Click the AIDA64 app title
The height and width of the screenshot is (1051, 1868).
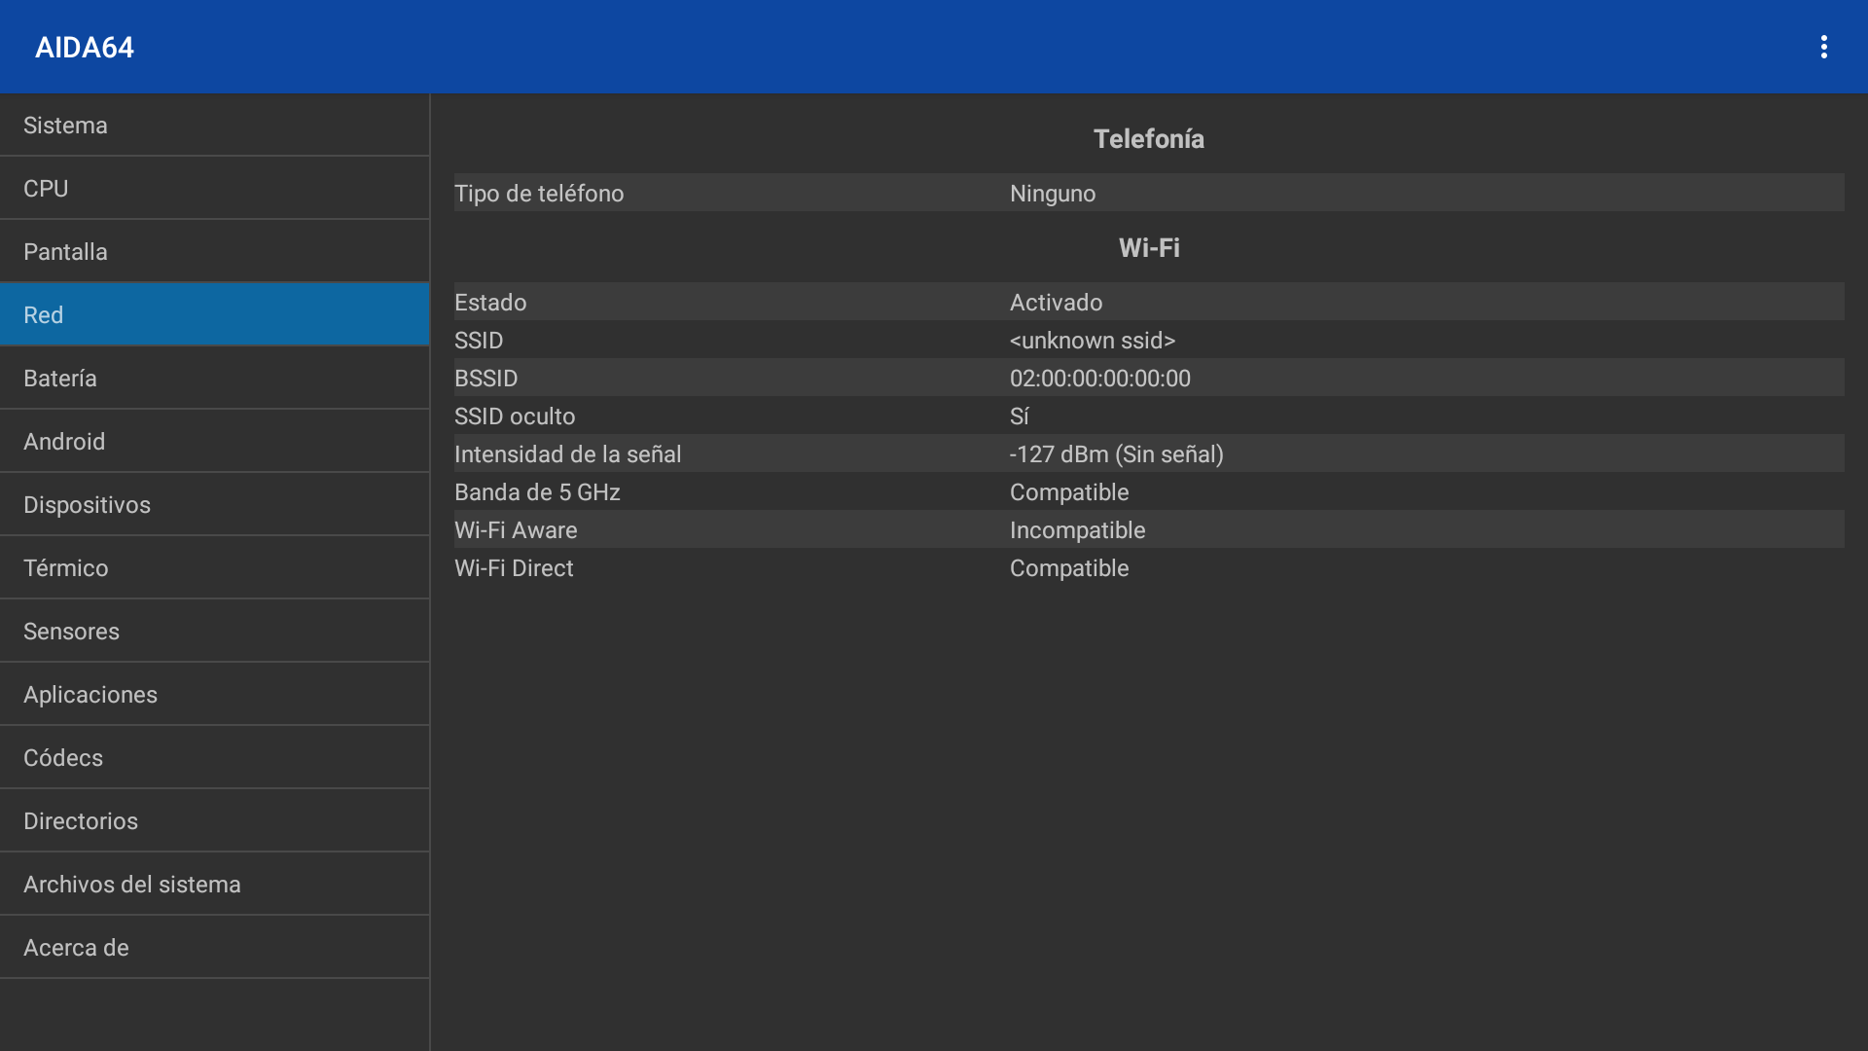(x=85, y=48)
